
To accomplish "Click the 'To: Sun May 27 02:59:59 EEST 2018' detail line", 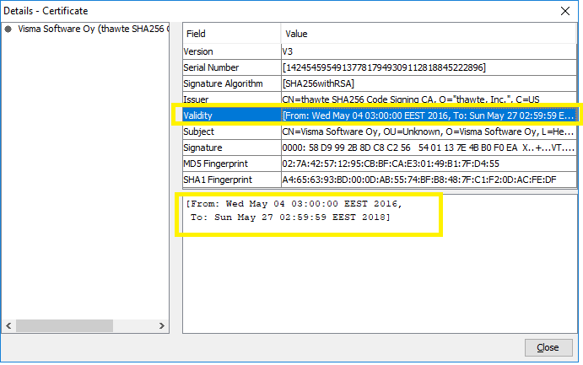I will click(x=290, y=217).
